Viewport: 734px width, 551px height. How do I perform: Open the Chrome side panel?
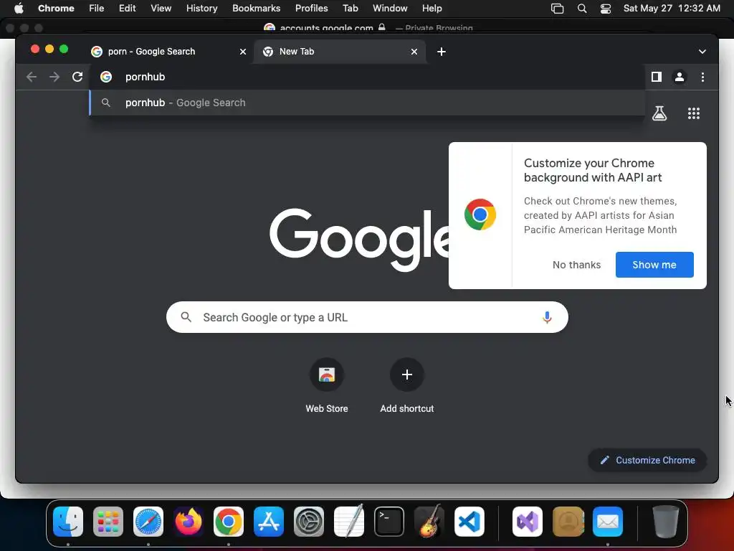[657, 77]
